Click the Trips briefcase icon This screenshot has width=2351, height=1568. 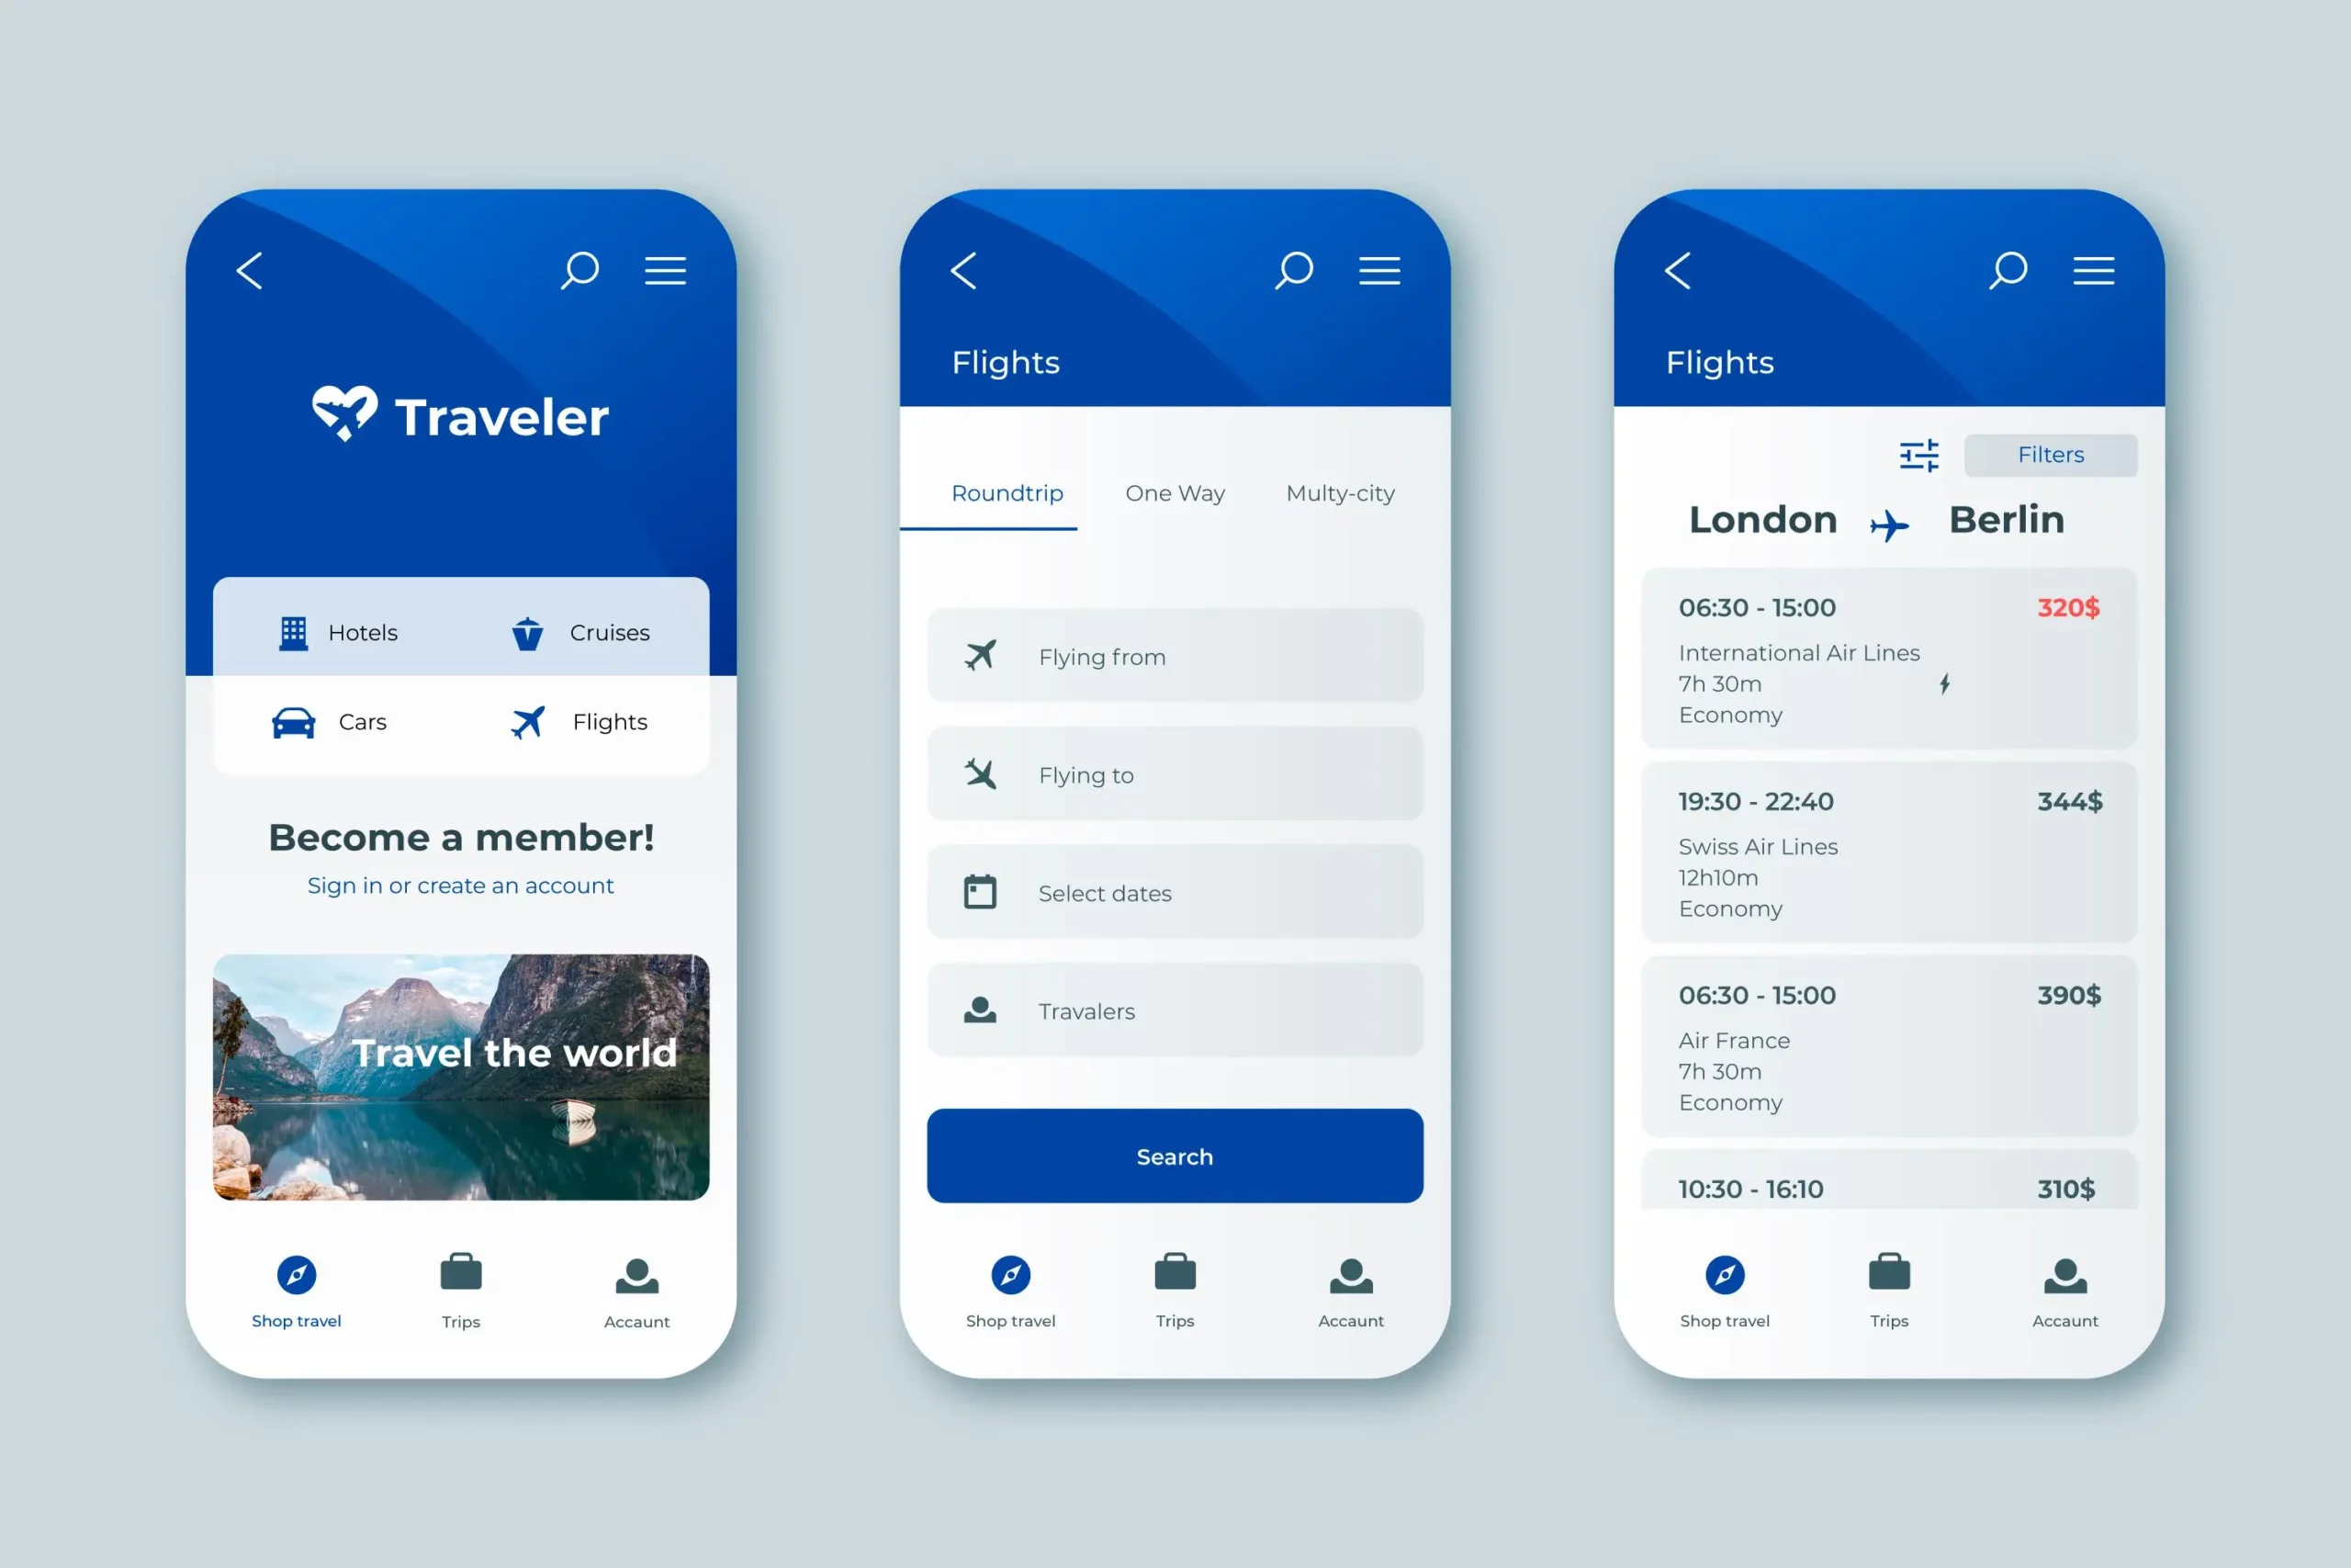tap(462, 1270)
